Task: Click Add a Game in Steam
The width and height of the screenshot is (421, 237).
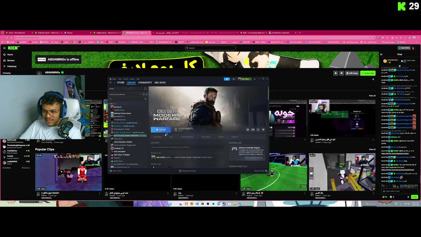Action: (x=115, y=171)
